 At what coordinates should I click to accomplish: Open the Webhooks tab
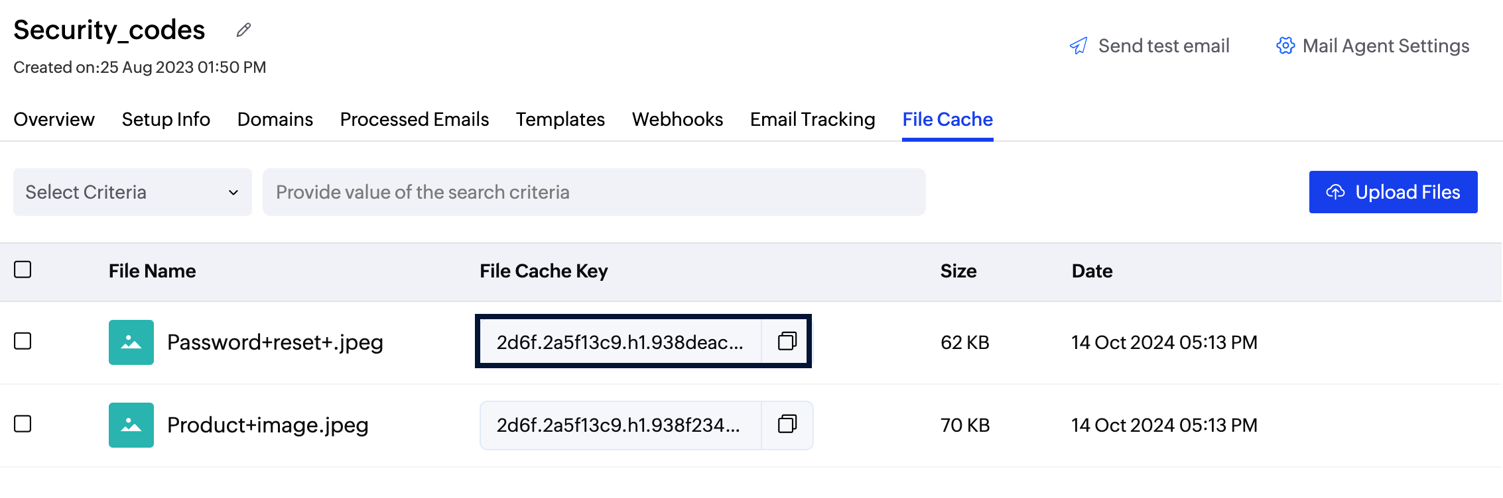click(677, 119)
